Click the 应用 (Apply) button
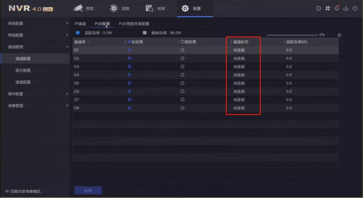This screenshot has height=198, width=363. [88, 190]
